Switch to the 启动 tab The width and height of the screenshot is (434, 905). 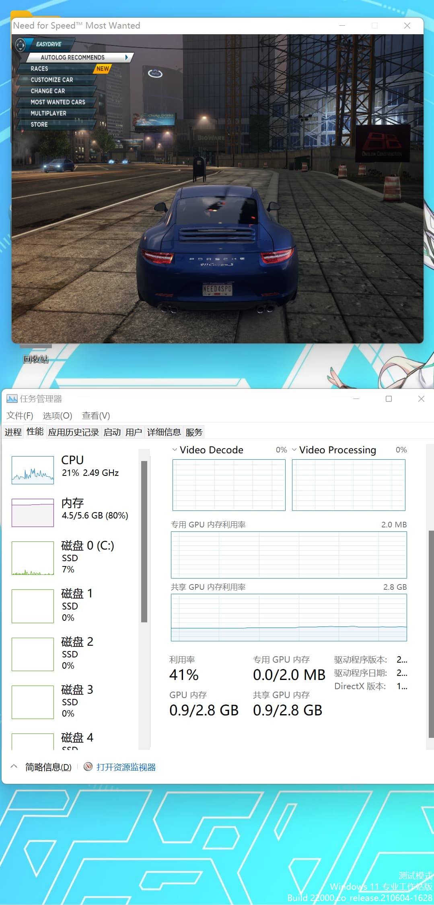click(112, 432)
